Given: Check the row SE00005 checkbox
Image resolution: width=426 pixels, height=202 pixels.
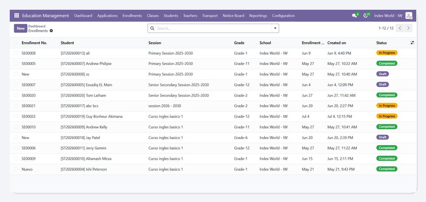Looking at the screenshot, I should coord(16,64).
